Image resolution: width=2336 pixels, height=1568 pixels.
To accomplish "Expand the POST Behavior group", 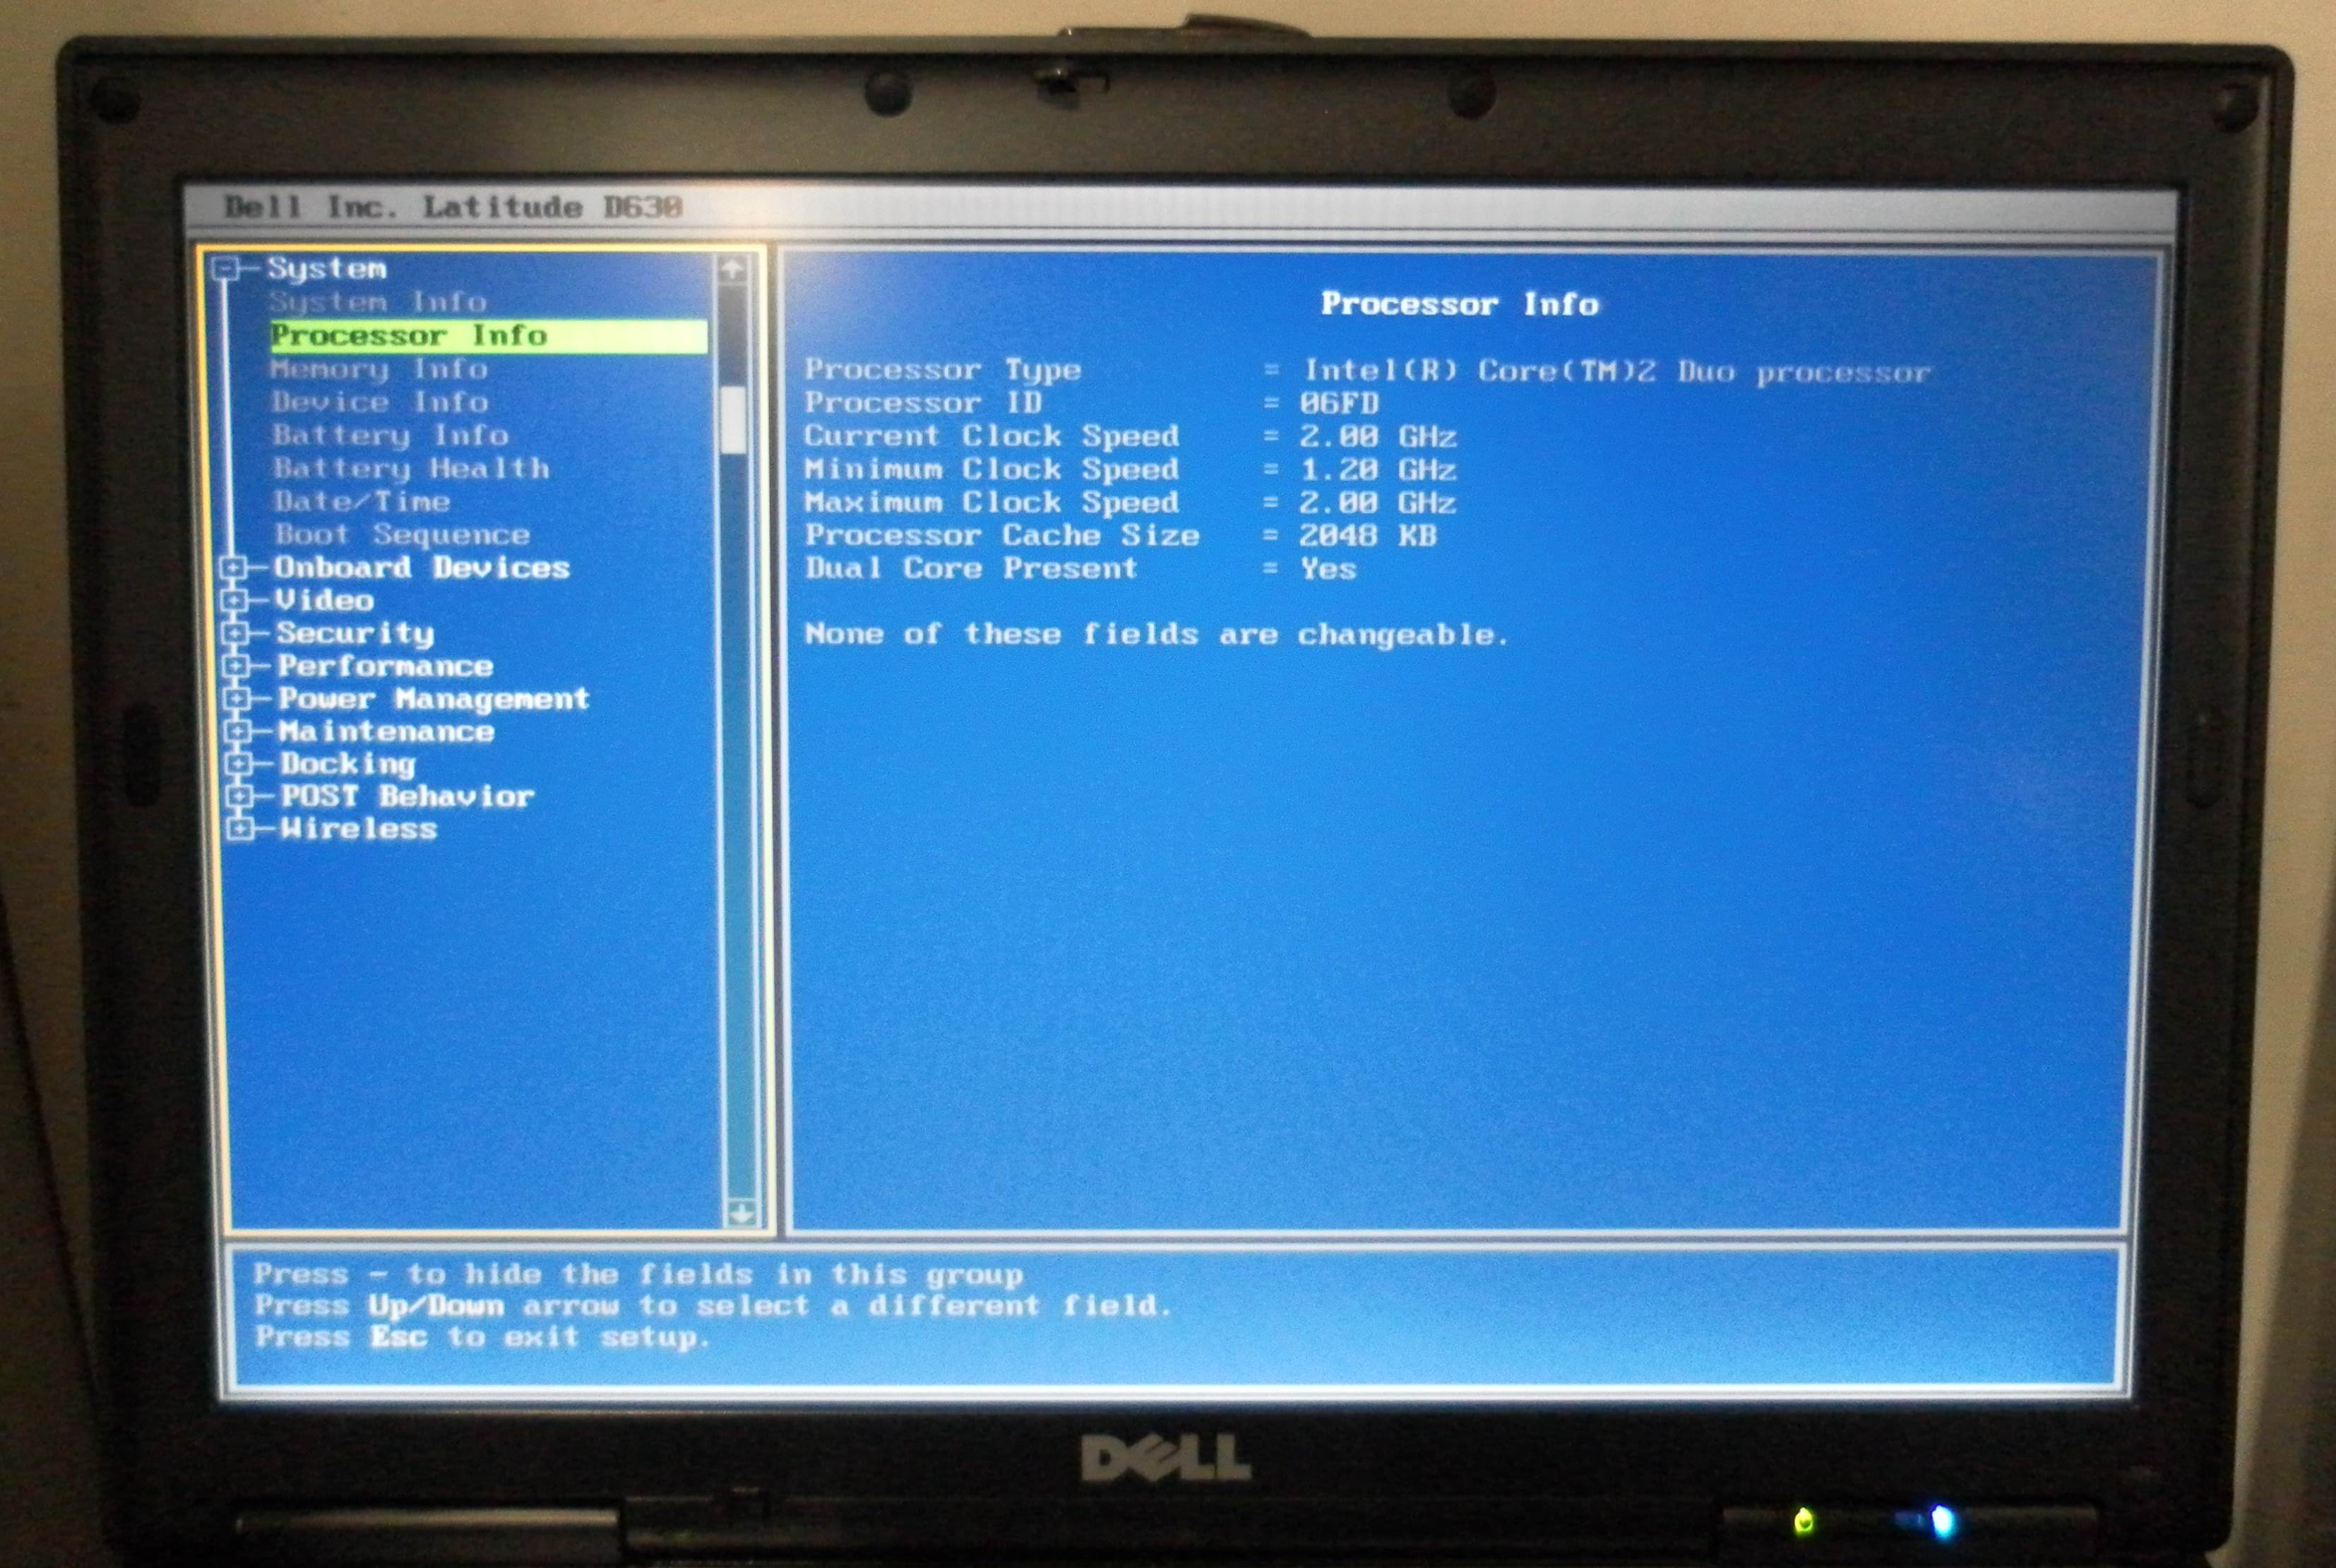I will (240, 797).
